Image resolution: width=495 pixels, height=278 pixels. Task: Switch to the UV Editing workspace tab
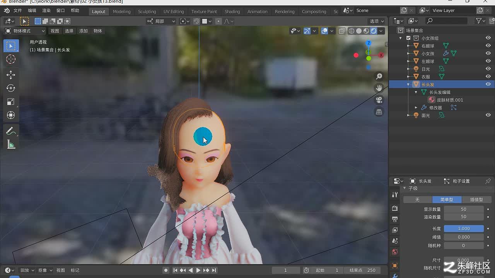[174, 12]
